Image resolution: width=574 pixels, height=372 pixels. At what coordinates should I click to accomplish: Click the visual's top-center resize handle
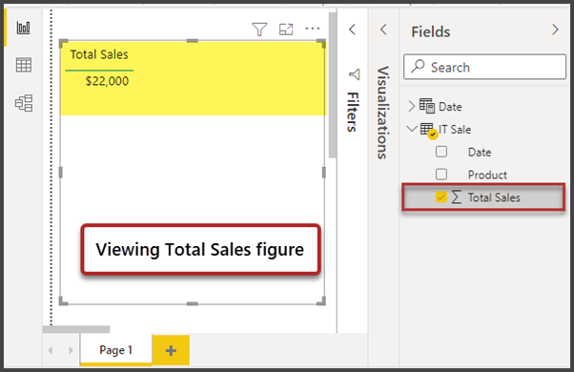pyautogui.click(x=193, y=41)
